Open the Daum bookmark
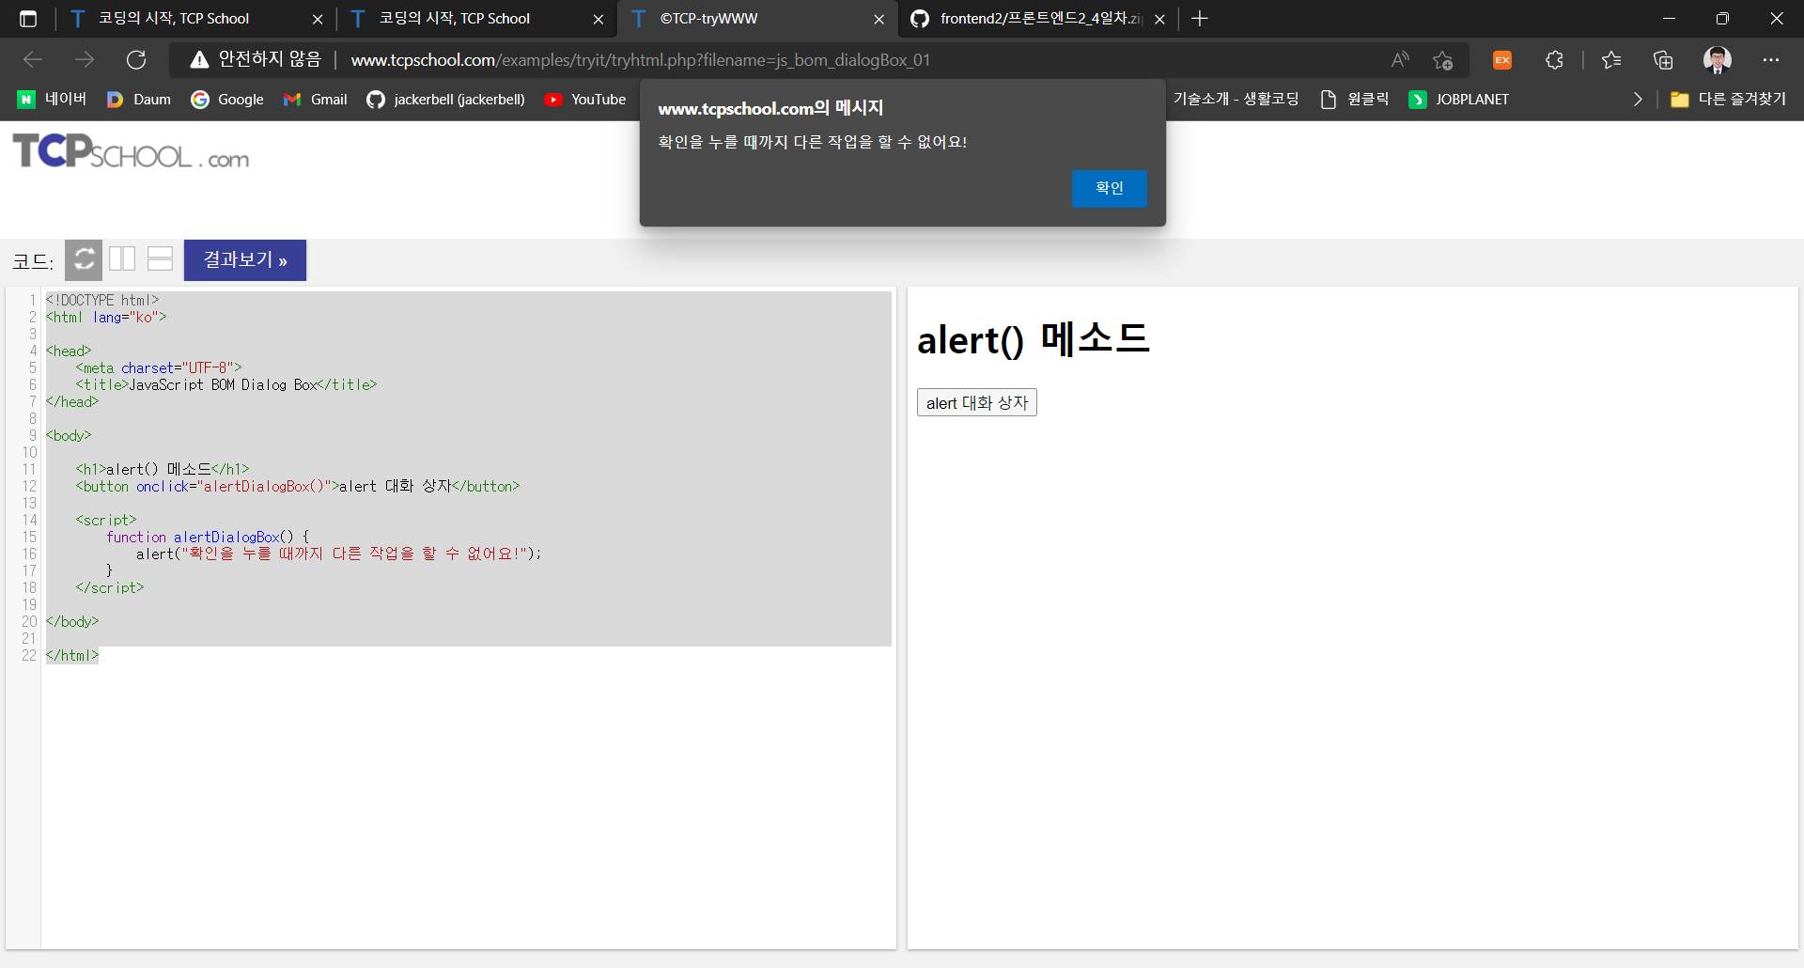 tap(138, 100)
